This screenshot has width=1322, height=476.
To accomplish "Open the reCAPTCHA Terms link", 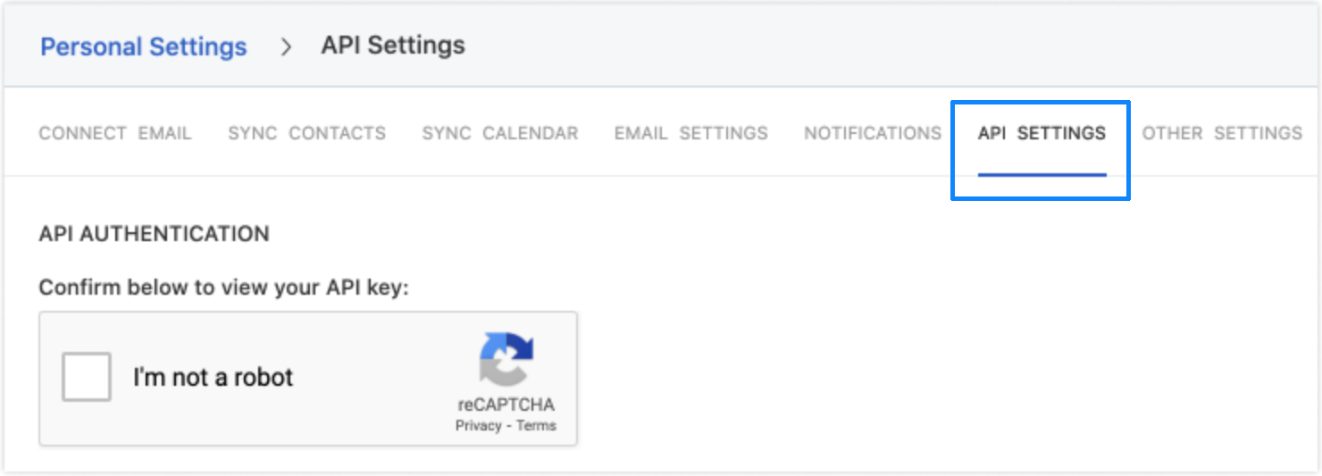I will coord(536,426).
